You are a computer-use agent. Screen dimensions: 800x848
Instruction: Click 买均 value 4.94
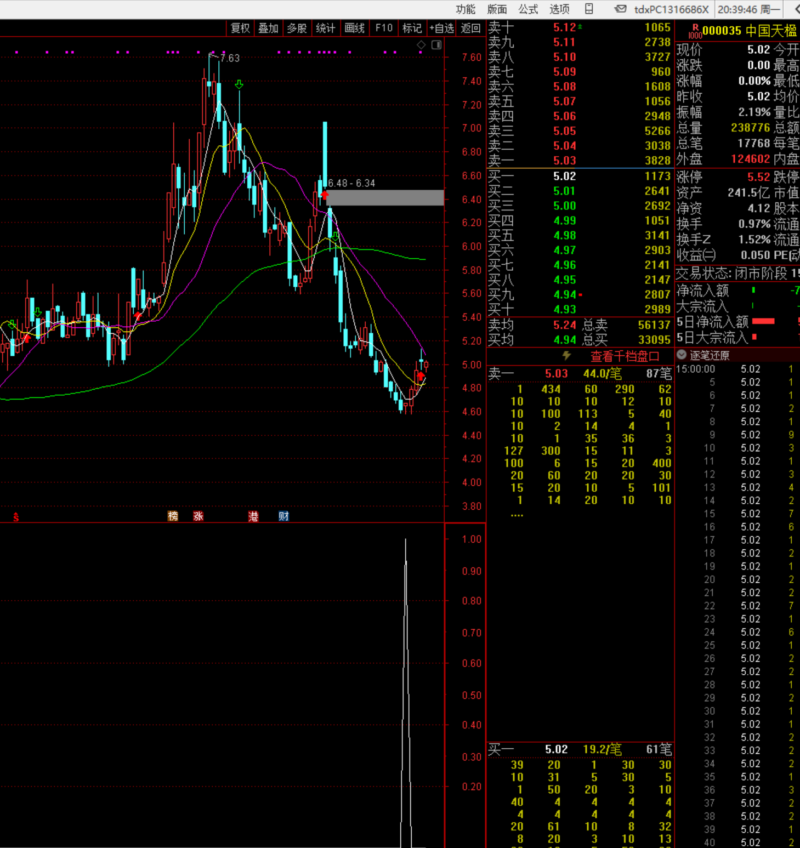pyautogui.click(x=564, y=340)
